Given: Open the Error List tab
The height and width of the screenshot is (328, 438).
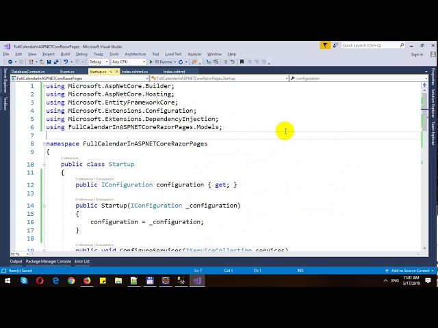Looking at the screenshot, I should pos(82,261).
